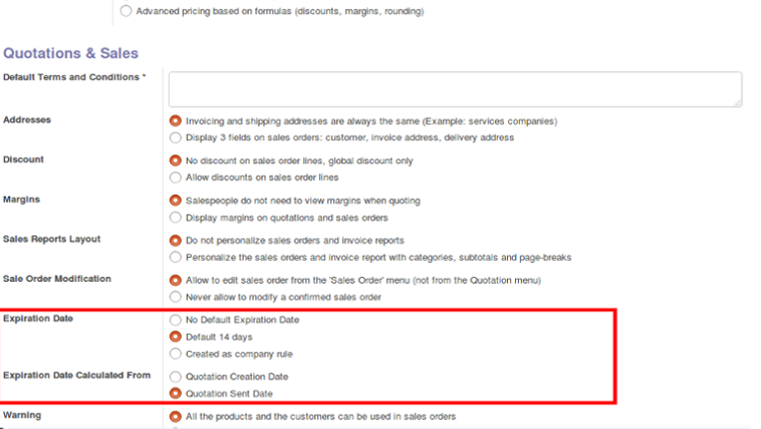Choose Never allow to modify confirmed sales order
Viewport: 761px width, 429px height.
coord(175,297)
